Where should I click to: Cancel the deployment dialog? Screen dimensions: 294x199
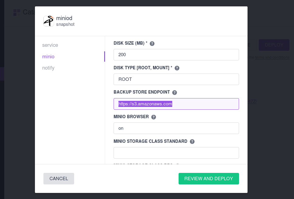pyautogui.click(x=59, y=179)
